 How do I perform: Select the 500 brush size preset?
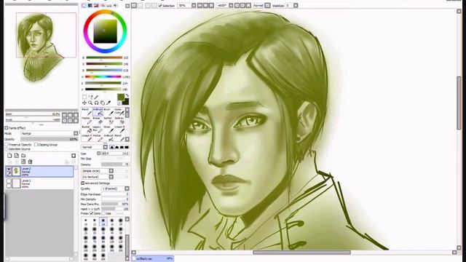(x=103, y=256)
